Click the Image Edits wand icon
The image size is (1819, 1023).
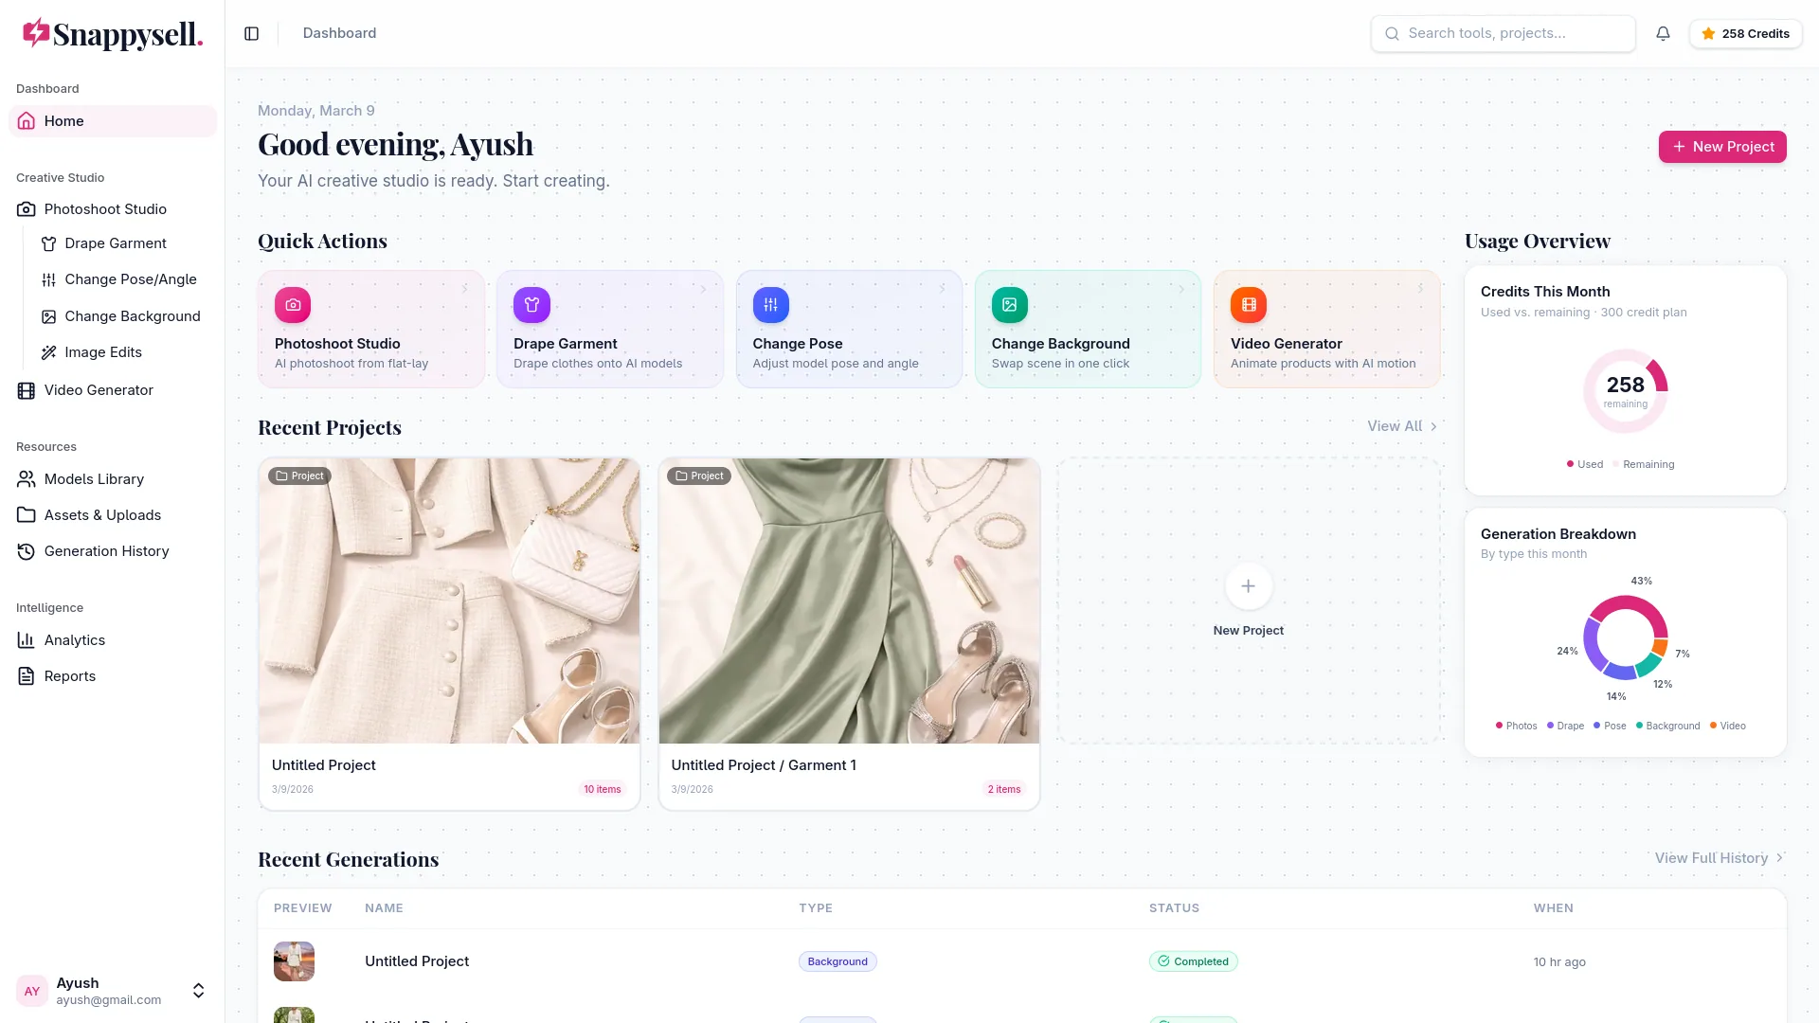pyautogui.click(x=49, y=352)
